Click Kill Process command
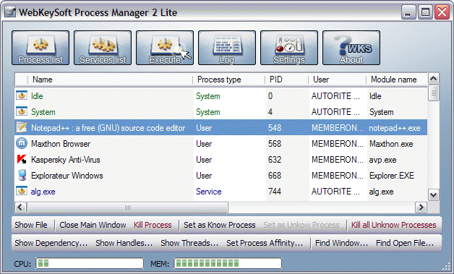The width and height of the screenshot is (454, 274). (x=153, y=225)
